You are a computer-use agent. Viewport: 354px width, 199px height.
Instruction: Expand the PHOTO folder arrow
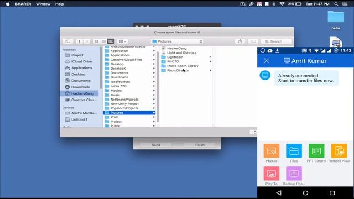click(210, 61)
